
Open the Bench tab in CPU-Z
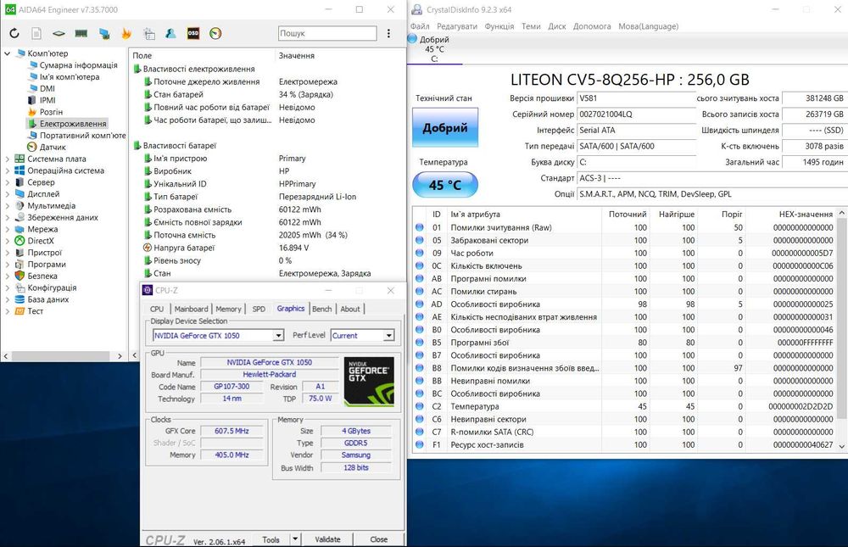[321, 309]
